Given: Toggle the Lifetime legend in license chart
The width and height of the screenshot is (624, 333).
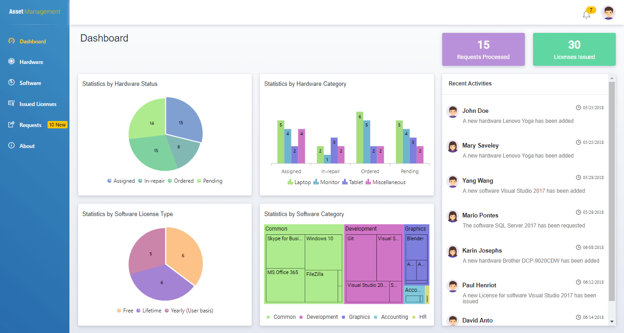Looking at the screenshot, I should (x=148, y=311).
